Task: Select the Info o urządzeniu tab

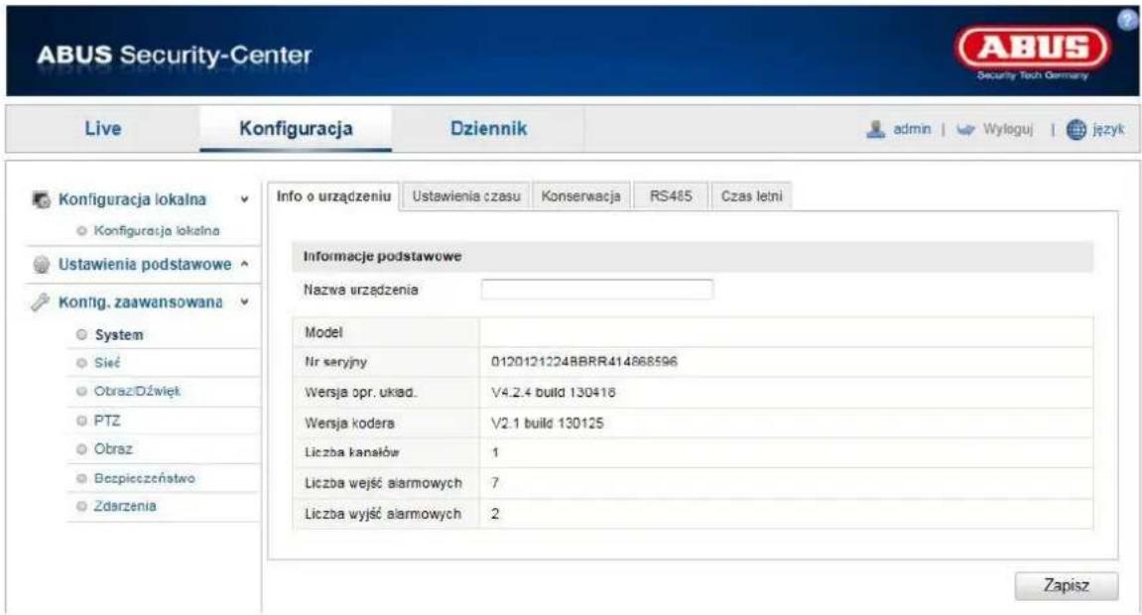Action: pyautogui.click(x=333, y=196)
